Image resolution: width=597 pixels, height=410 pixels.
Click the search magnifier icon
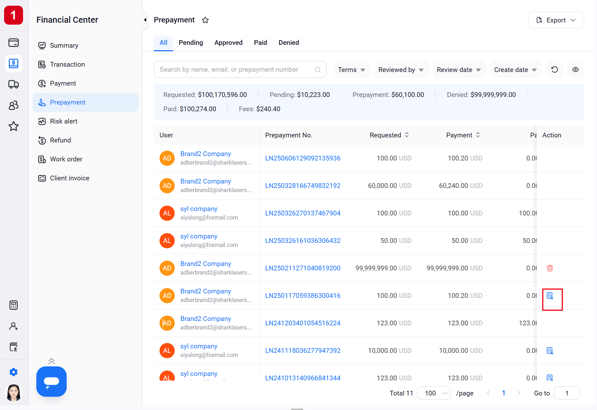pyautogui.click(x=317, y=69)
